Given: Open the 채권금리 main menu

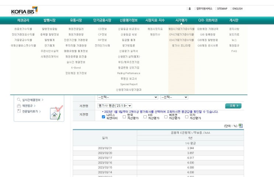Looking at the screenshot, I should tap(23, 20).
